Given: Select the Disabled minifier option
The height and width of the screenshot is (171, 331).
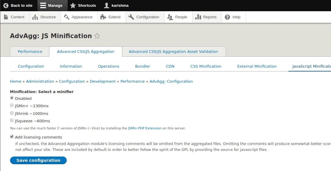Looking at the screenshot, I should (x=12, y=98).
